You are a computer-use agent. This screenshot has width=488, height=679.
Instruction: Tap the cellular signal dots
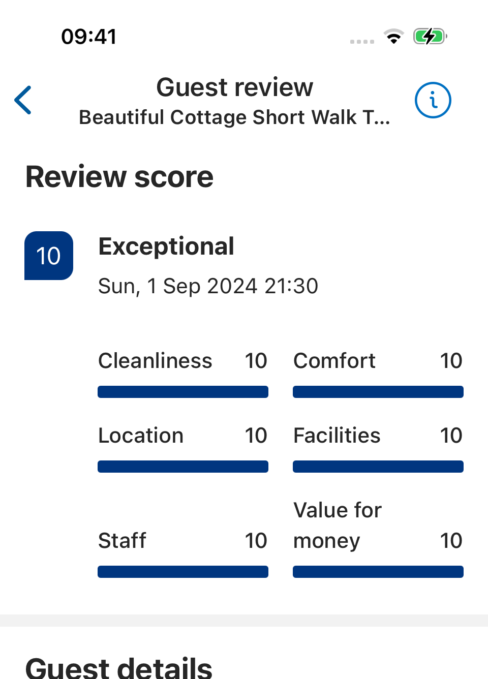pos(362,42)
